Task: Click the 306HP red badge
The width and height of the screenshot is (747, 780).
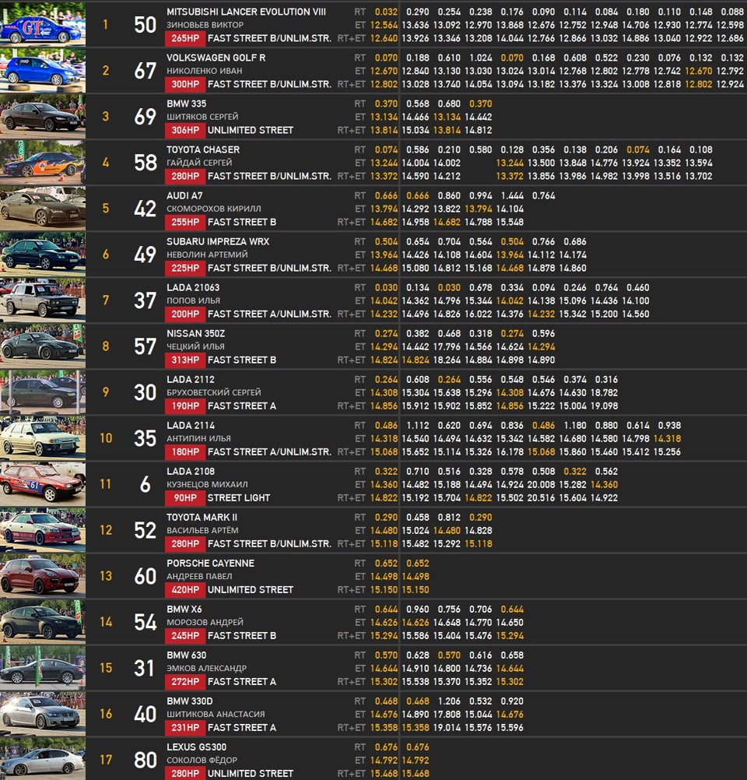Action: coord(185,130)
